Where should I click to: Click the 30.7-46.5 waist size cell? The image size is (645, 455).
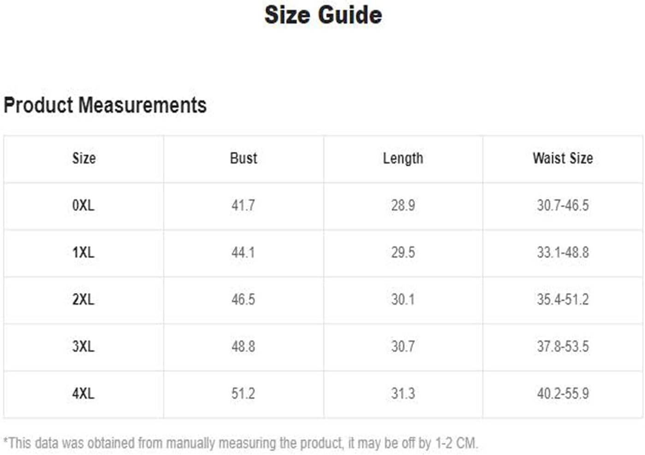[563, 205]
